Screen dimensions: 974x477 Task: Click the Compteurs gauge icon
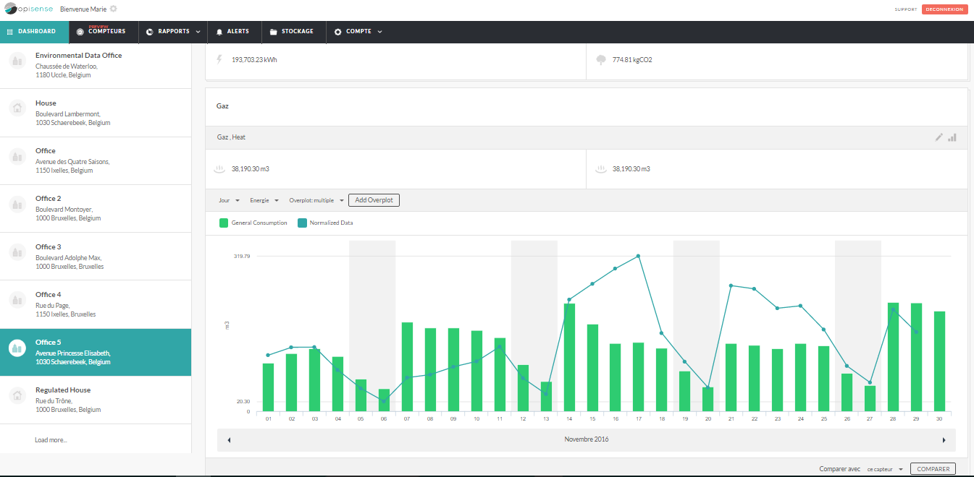pyautogui.click(x=80, y=32)
